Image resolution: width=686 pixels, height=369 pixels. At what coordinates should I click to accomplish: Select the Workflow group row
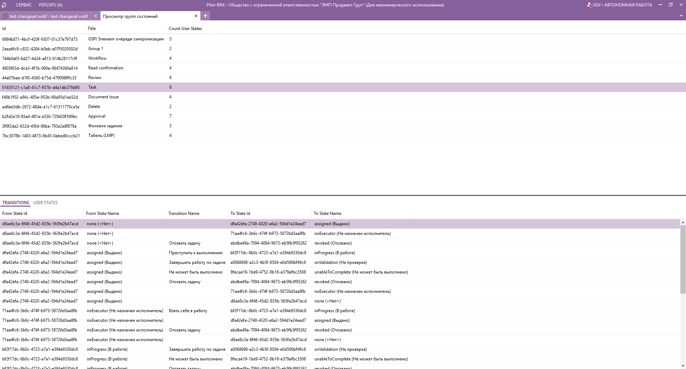(97, 58)
